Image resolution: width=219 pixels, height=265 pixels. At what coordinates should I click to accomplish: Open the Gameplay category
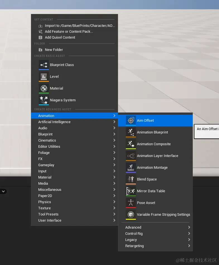(74, 165)
